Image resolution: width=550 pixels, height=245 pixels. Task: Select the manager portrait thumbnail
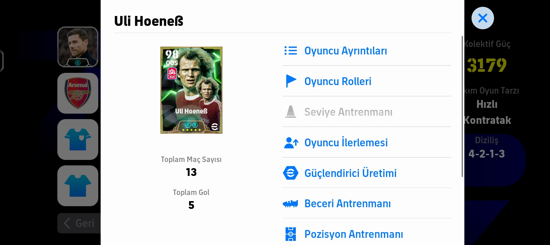point(78,47)
